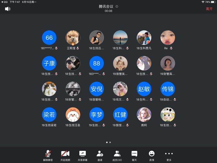217x163 pixels.
Task: Select the 子康 participant avatar
Action: tap(49, 63)
